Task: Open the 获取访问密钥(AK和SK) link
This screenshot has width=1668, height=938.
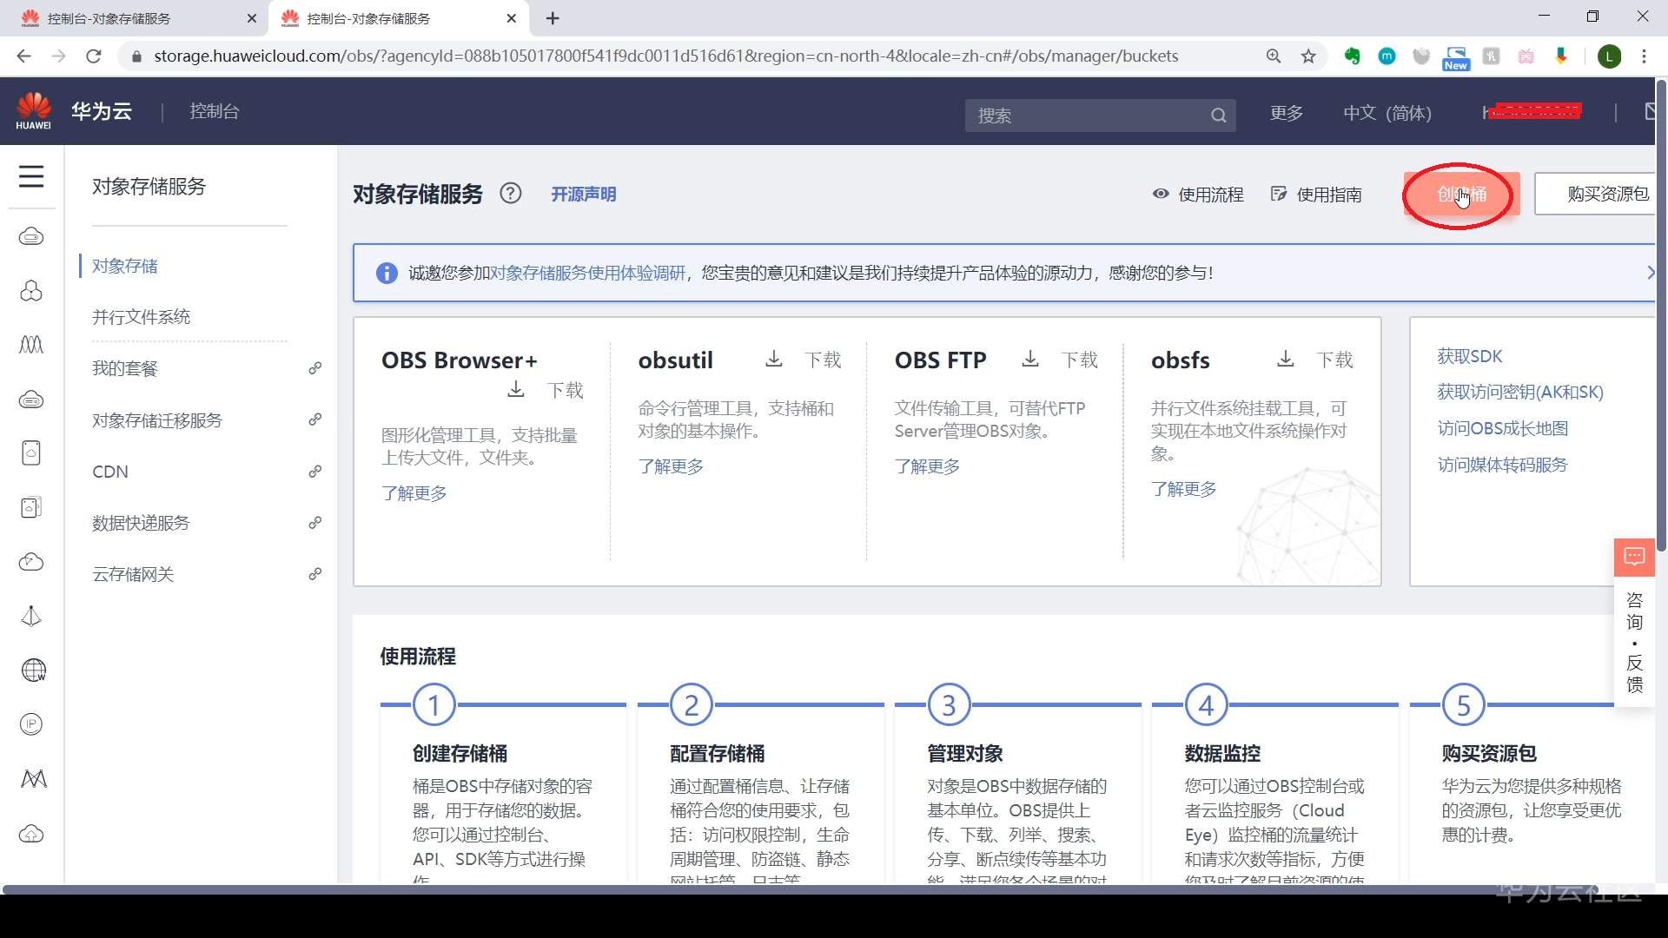Action: tap(1519, 392)
